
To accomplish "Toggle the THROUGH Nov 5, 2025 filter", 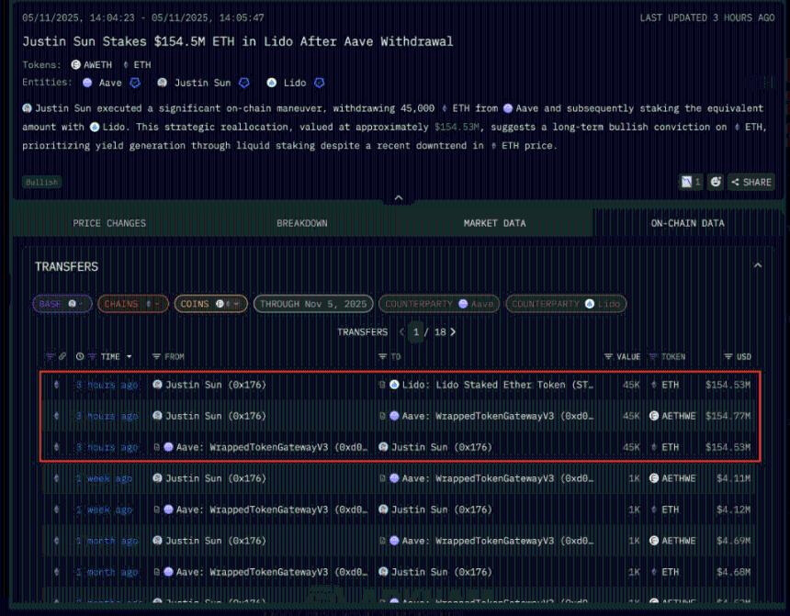I will [x=312, y=303].
